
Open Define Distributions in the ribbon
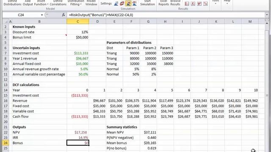[x=12, y=3]
